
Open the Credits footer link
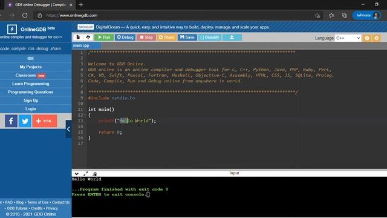pyautogui.click(x=37, y=208)
